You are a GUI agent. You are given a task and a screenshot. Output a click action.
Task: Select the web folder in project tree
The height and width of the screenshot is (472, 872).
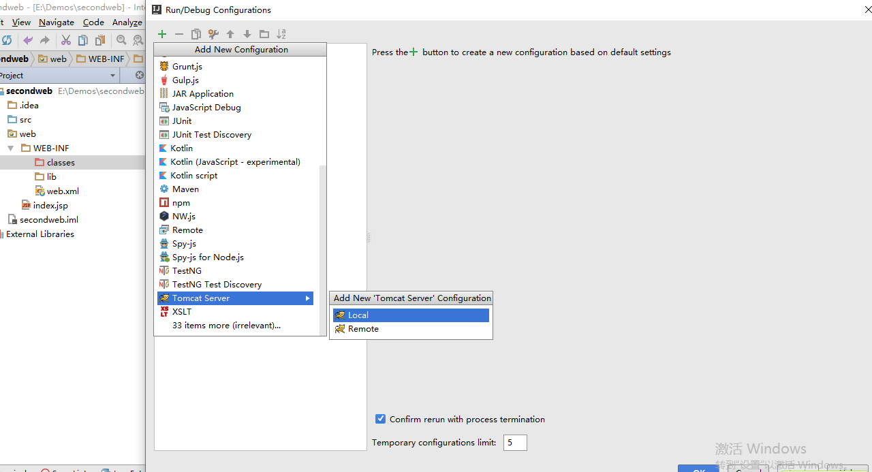pyautogui.click(x=22, y=133)
